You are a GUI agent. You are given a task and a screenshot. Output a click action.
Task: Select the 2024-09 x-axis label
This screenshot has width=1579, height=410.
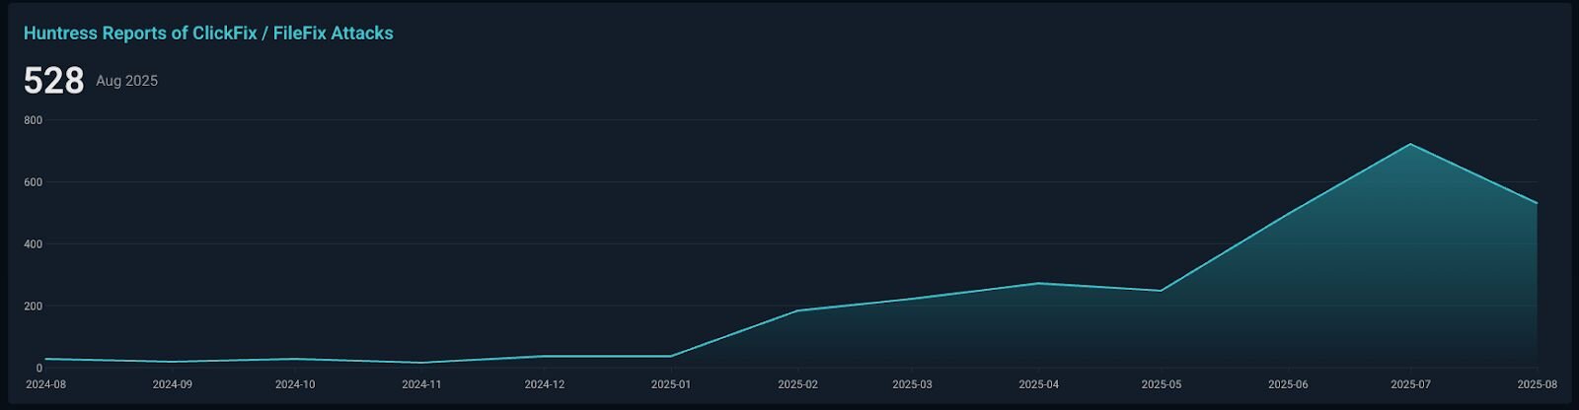point(172,384)
